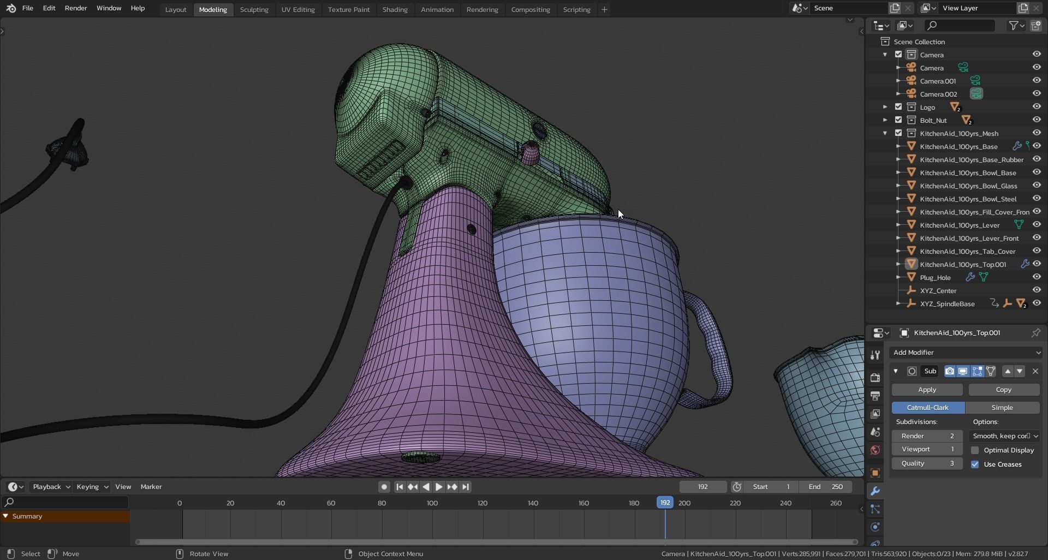Jump to next keyframe
The width and height of the screenshot is (1048, 560).
coord(452,487)
